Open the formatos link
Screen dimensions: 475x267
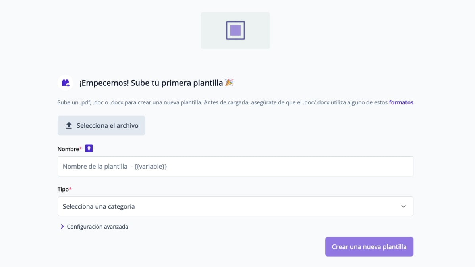401,102
